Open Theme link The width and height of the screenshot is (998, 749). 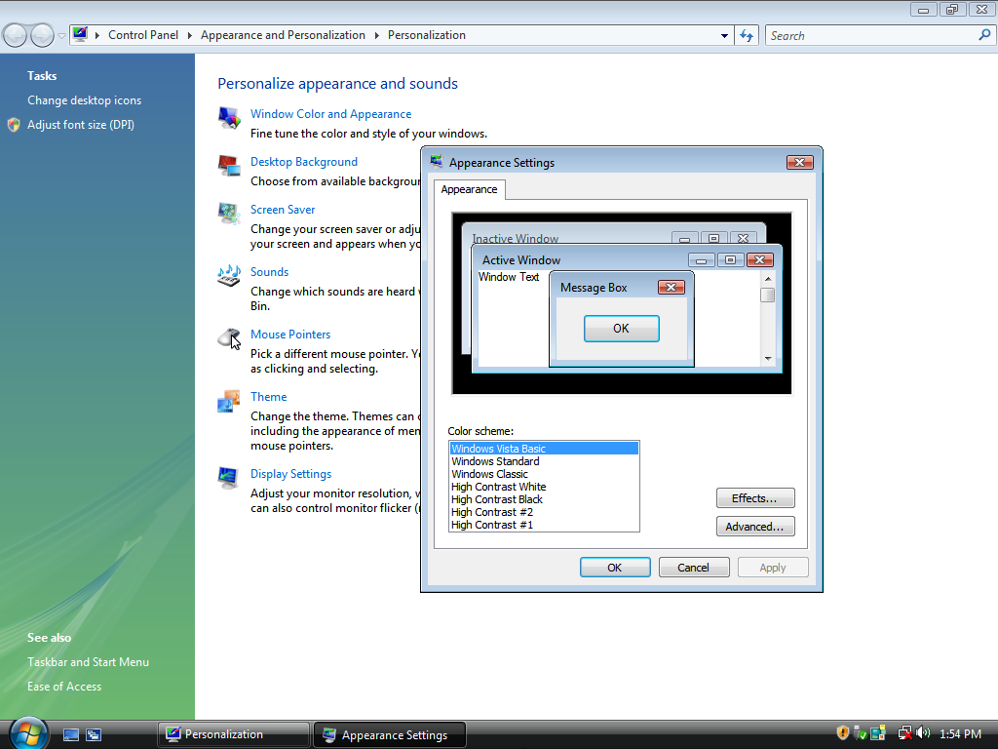[269, 397]
